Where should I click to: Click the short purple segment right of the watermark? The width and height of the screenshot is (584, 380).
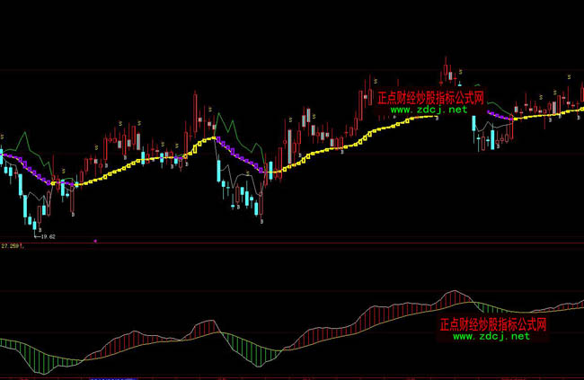[x=499, y=115]
